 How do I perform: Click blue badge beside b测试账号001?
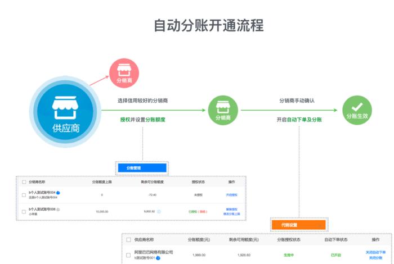point(158,258)
